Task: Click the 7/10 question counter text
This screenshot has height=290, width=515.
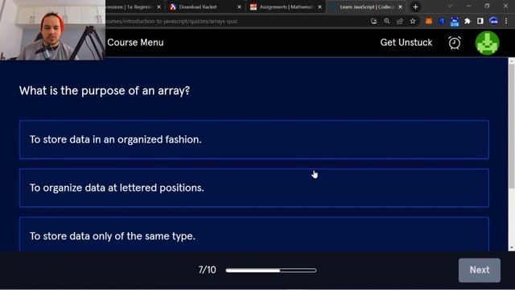Action: click(207, 270)
